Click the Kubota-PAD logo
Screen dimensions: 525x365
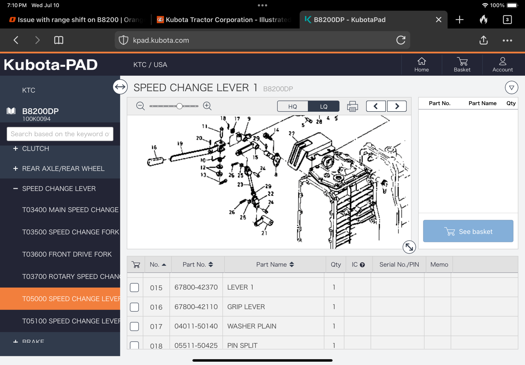click(51, 65)
